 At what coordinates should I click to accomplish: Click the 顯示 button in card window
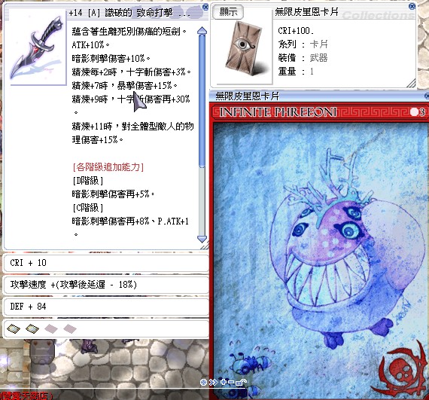(x=227, y=12)
